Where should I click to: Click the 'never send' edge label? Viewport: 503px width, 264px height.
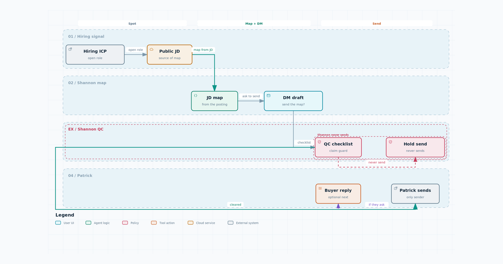pyautogui.click(x=377, y=162)
